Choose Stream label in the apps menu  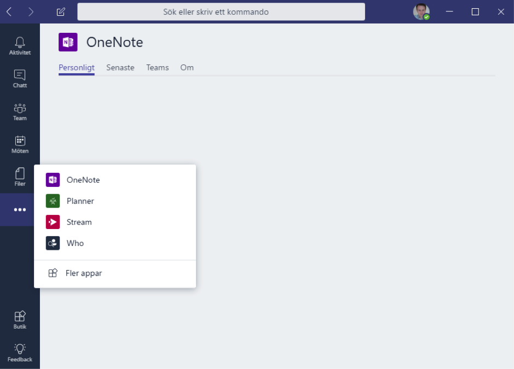click(x=79, y=222)
